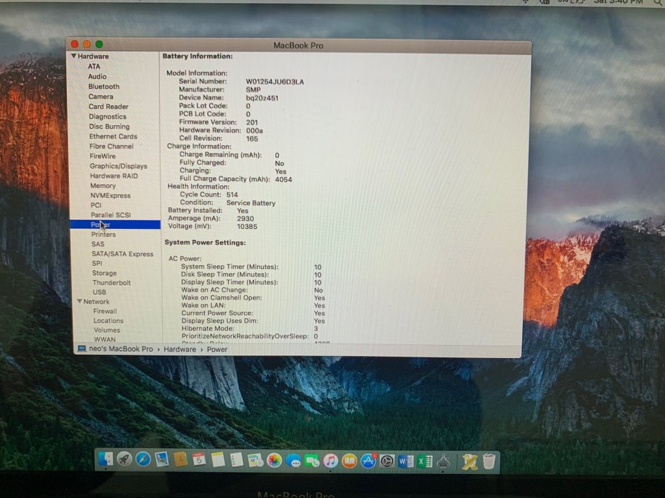This screenshot has width=665, height=498.
Task: Select highlighted Power sidebar row
Action: [x=115, y=224]
